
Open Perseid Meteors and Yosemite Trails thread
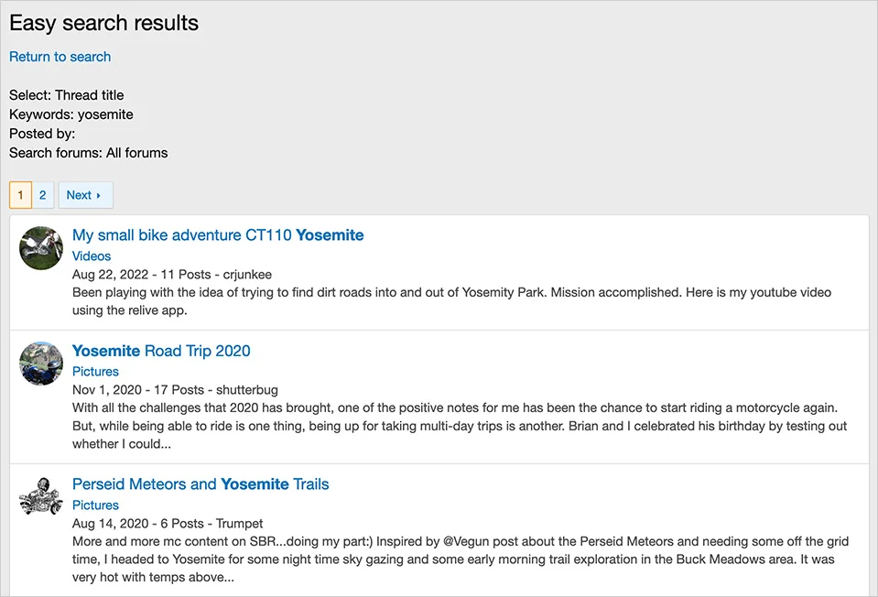click(201, 484)
